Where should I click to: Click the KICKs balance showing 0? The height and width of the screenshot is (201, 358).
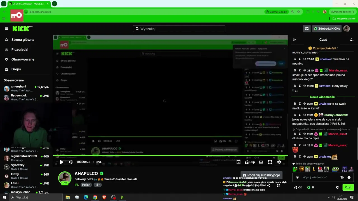[x=310, y=188]
